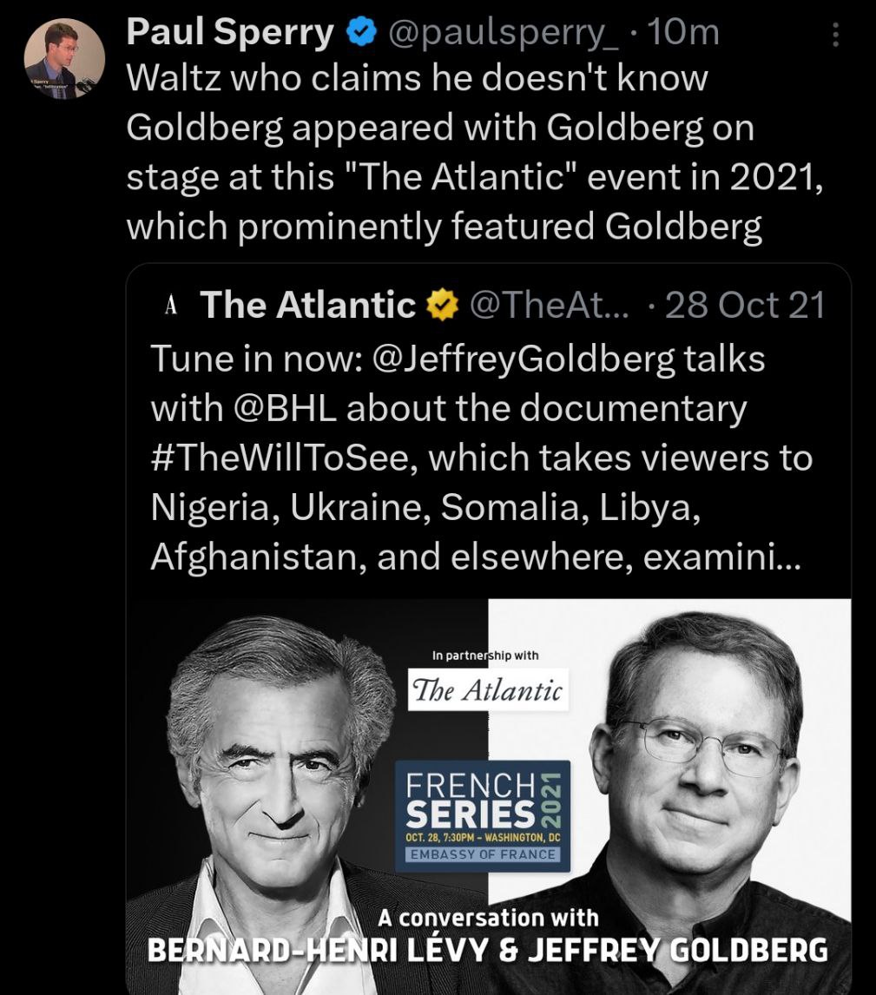The width and height of the screenshot is (876, 995).
Task: Click the French Series 2021 badge
Action: click(x=483, y=816)
